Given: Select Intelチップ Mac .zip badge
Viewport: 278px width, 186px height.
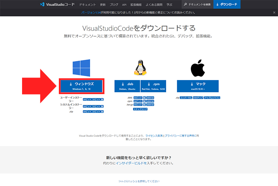Looking at the screenshot, I should tap(198, 98).
